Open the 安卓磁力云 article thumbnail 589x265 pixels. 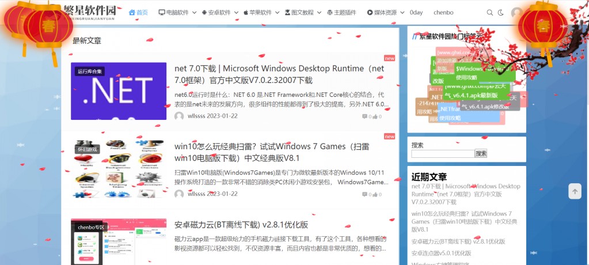pos(119,241)
